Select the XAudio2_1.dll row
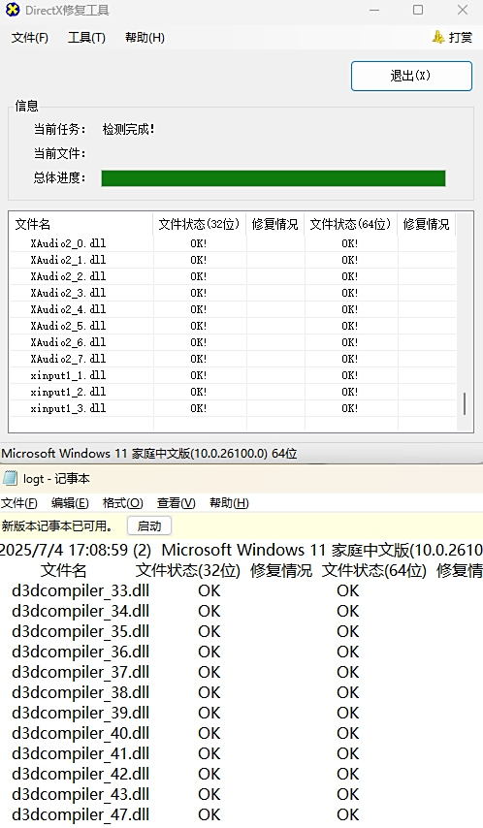The height and width of the screenshot is (828, 483). point(233,260)
